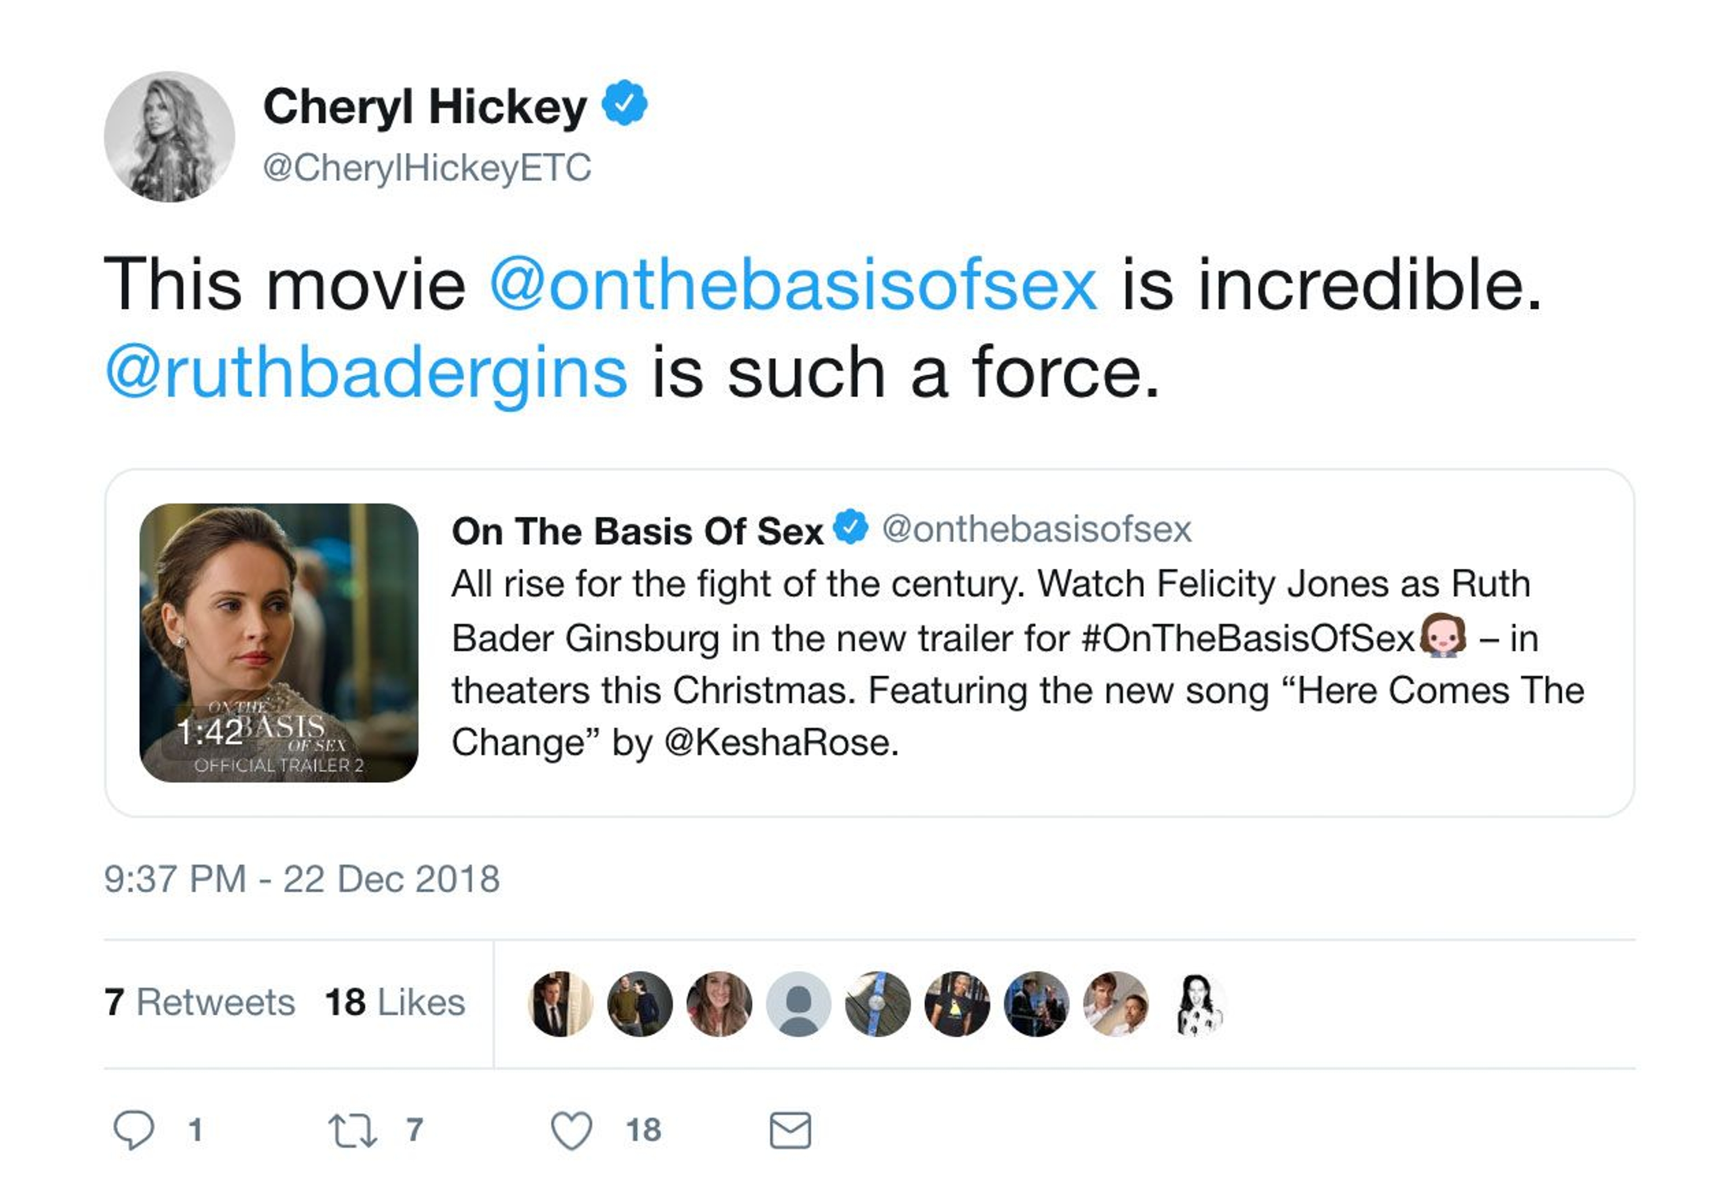The image size is (1733, 1182).
Task: Click the Cheryl Hickey display name
Action: pyautogui.click(x=425, y=106)
